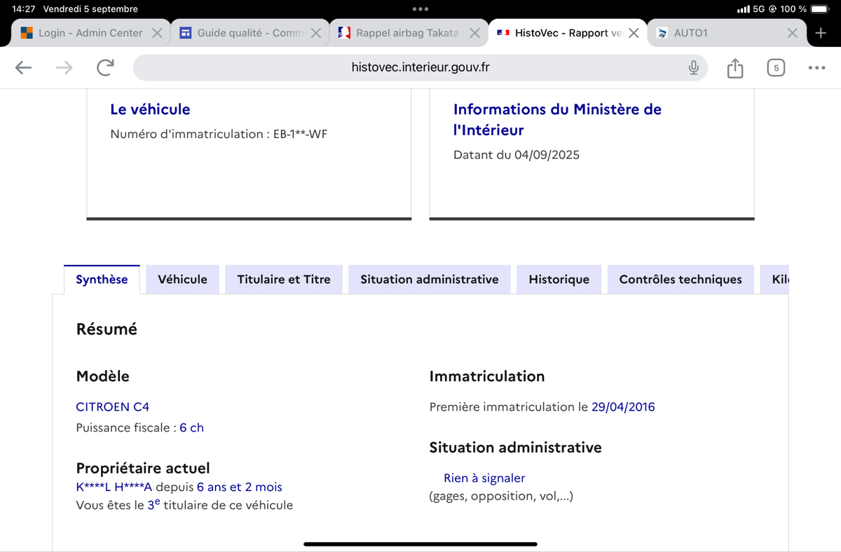The width and height of the screenshot is (841, 552).
Task: Select the Synthèse tab
Action: [x=102, y=280]
